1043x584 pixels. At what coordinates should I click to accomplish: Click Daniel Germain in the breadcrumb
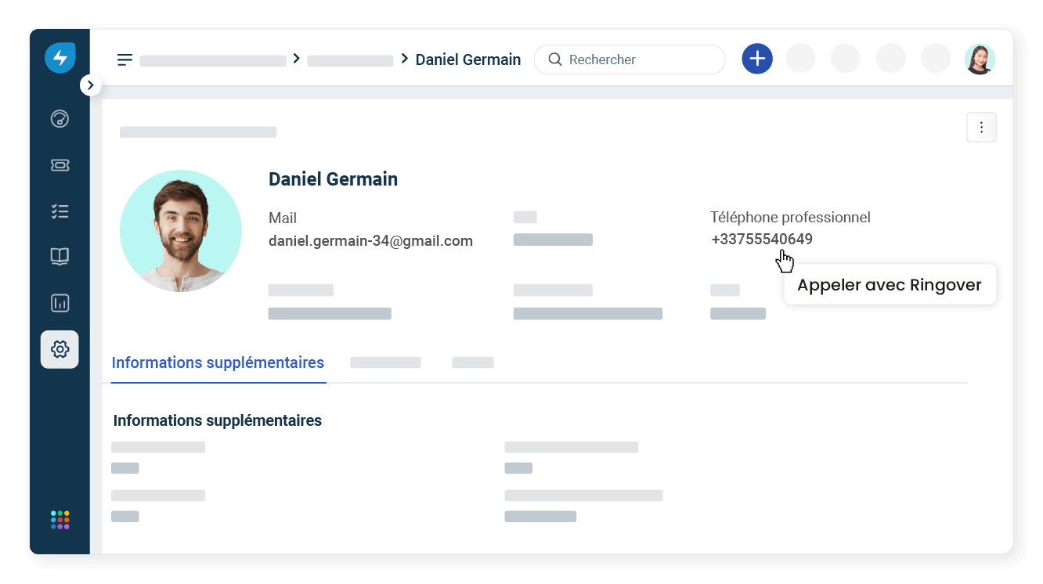pyautogui.click(x=467, y=59)
